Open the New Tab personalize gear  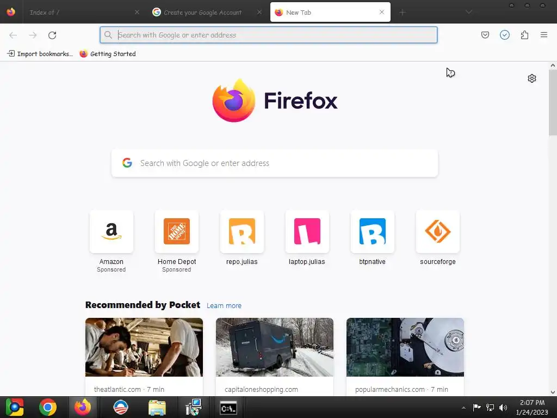pyautogui.click(x=532, y=78)
